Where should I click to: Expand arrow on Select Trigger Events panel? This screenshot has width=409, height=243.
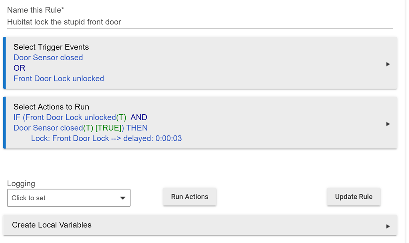[388, 64]
